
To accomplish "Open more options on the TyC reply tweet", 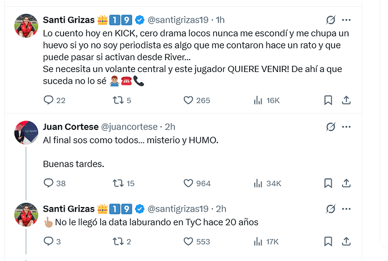I will (346, 209).
